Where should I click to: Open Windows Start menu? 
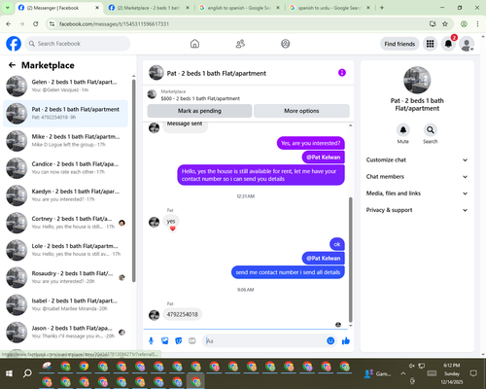[9, 373]
